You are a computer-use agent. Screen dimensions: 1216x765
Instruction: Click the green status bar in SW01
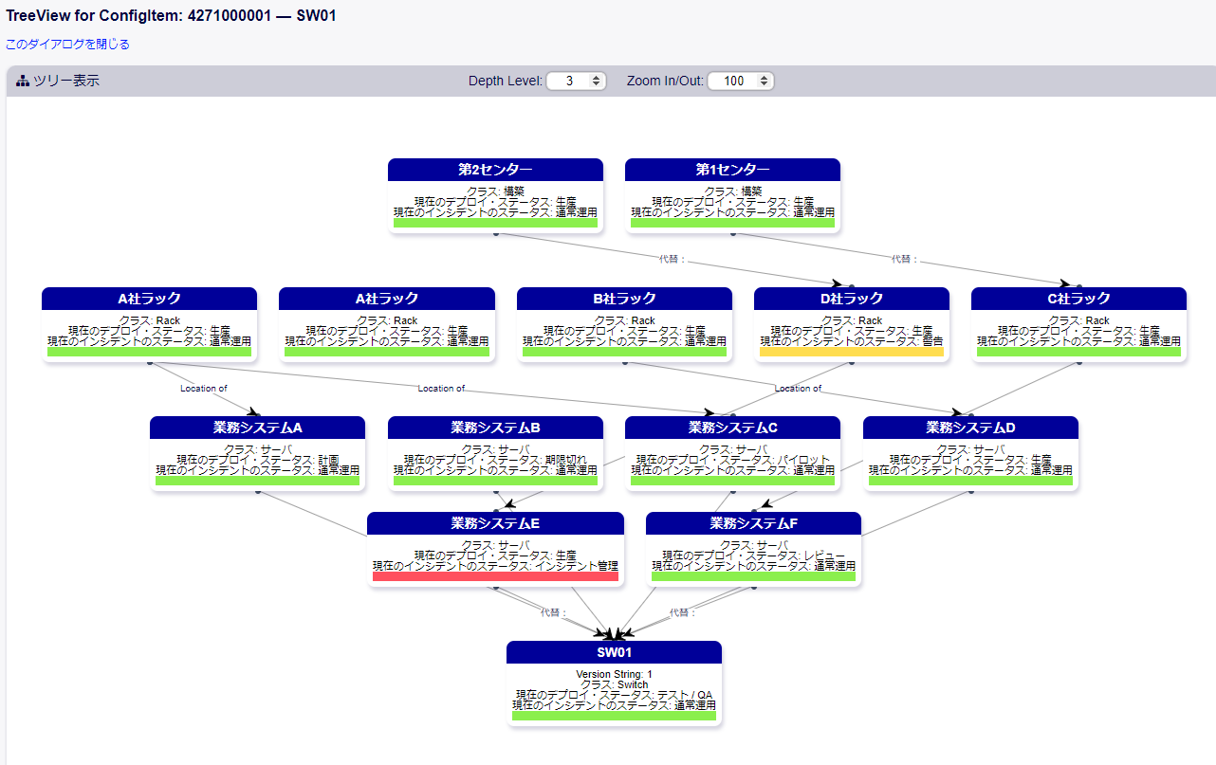click(614, 716)
